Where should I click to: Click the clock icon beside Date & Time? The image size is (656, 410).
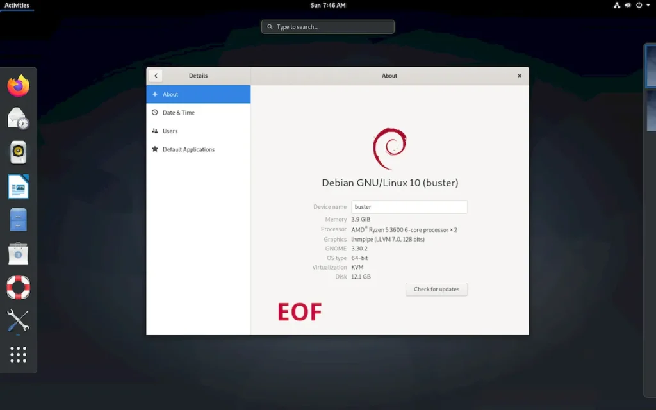pyautogui.click(x=155, y=112)
